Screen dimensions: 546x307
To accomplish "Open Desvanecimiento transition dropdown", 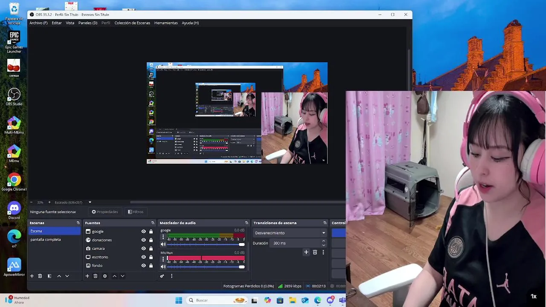I will (x=290, y=233).
